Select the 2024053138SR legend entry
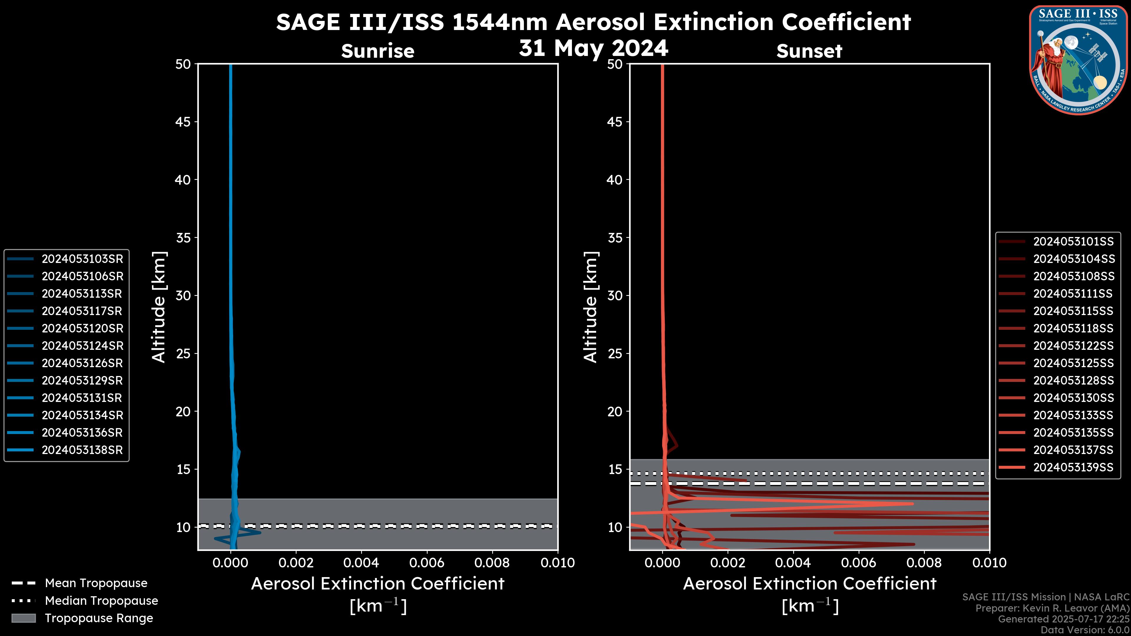This screenshot has width=1131, height=636. coord(82,450)
